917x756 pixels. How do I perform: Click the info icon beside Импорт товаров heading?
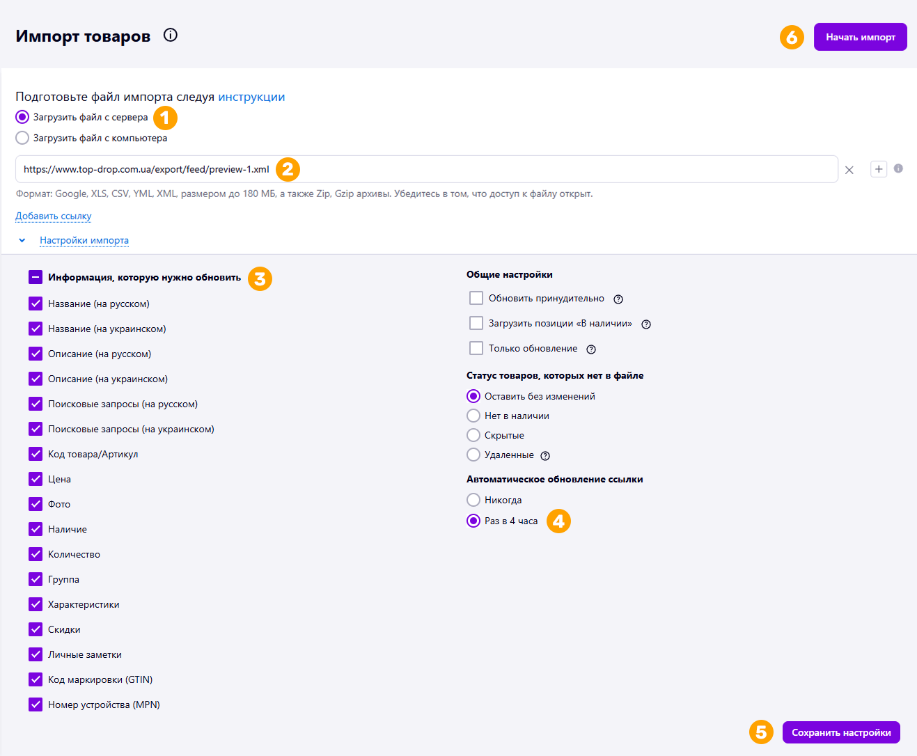click(171, 35)
